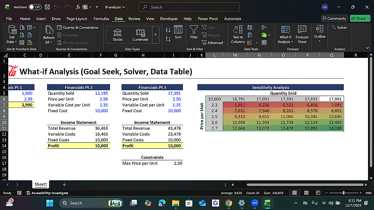
Task: Switch to the Formulas tab
Action: point(101,19)
